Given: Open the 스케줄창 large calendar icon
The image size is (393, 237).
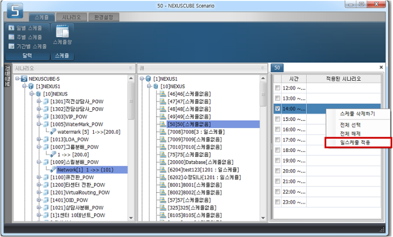Looking at the screenshot, I should click(x=62, y=32).
